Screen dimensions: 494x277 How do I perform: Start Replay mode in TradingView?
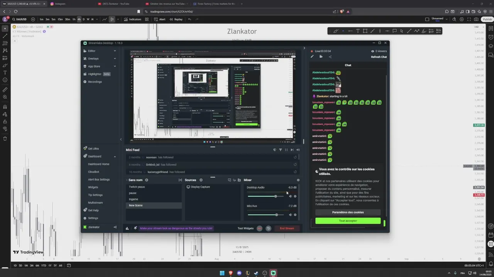pos(176,19)
